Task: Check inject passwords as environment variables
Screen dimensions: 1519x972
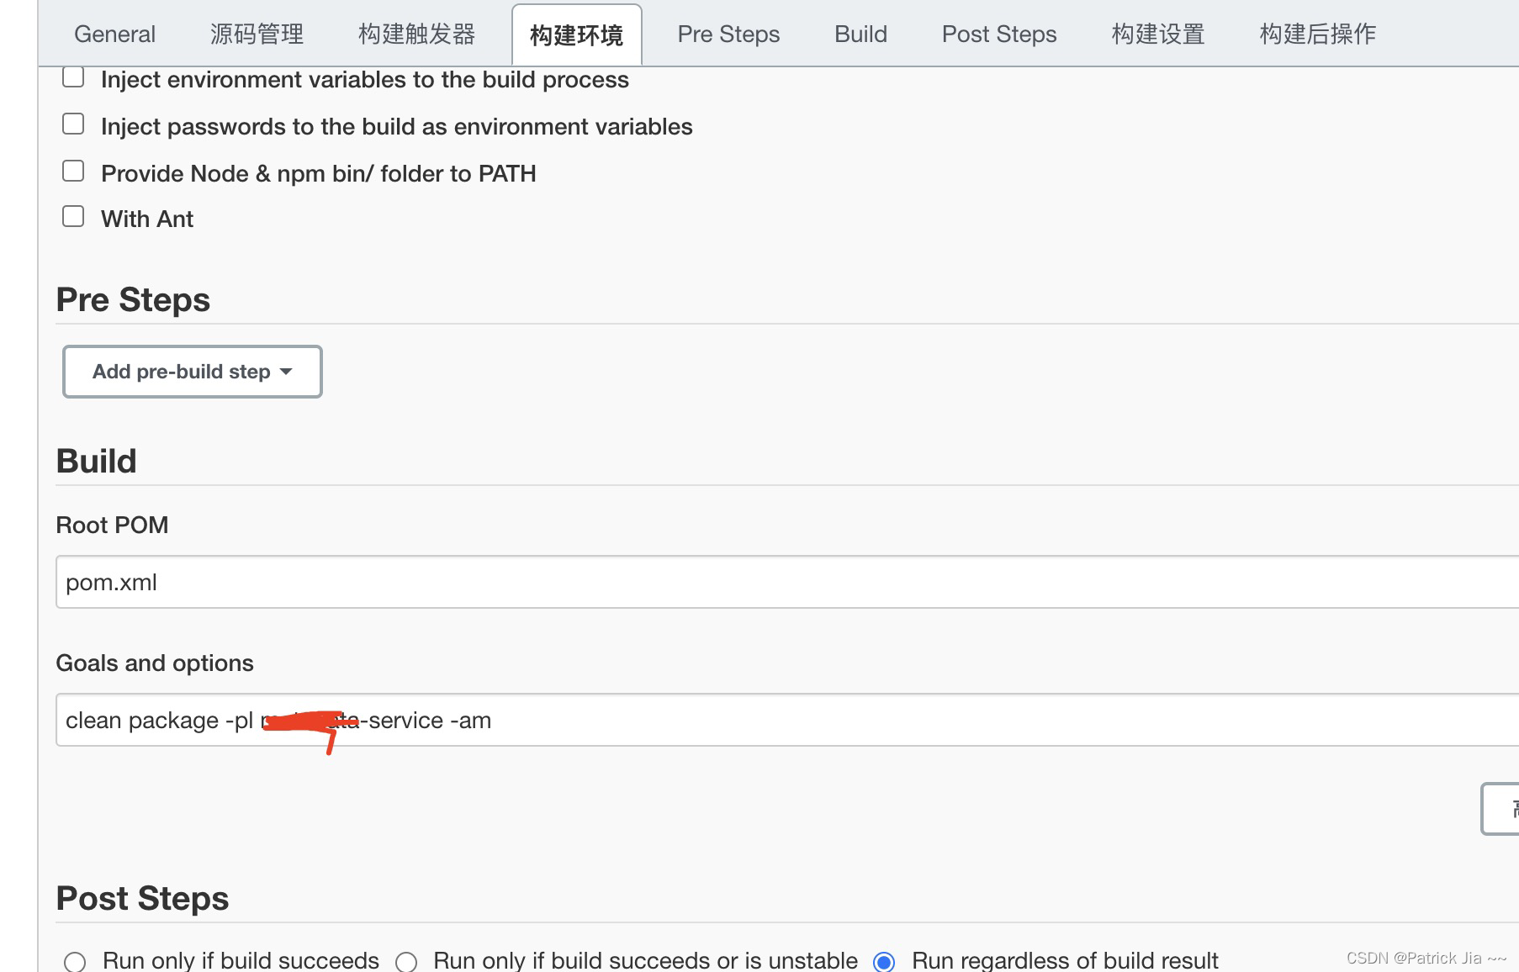Action: [73, 124]
